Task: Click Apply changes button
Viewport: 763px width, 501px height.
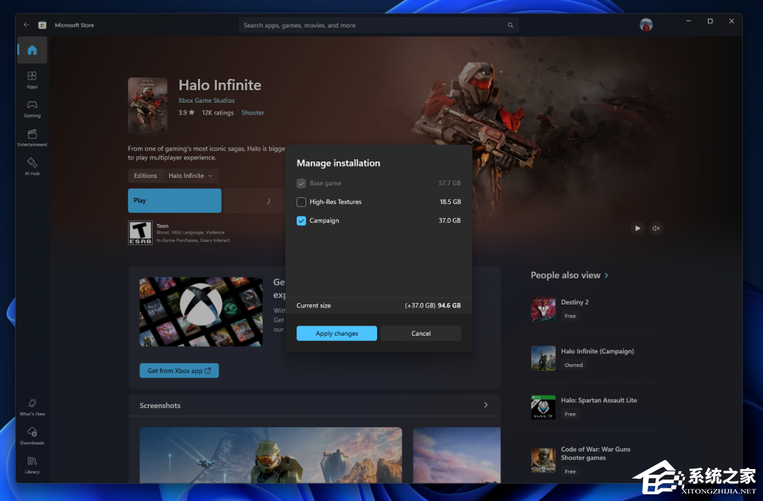Action: tap(336, 334)
